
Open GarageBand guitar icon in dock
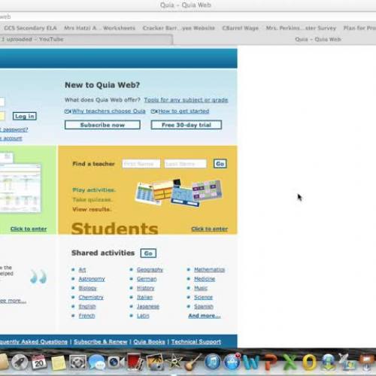pyautogui.click(x=193, y=362)
